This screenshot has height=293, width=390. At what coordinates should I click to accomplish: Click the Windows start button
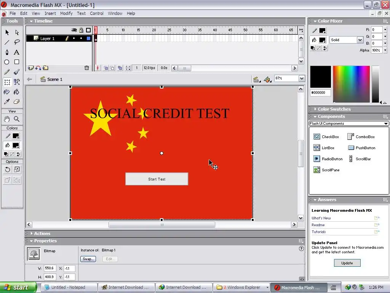pos(18,287)
